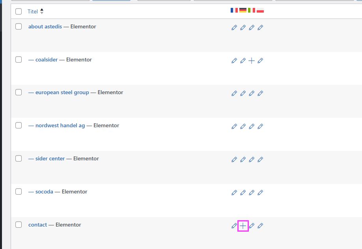Image resolution: width=362 pixels, height=249 pixels.
Task: Edit Italian translation of nordwest handel ag
Action: tap(252, 126)
